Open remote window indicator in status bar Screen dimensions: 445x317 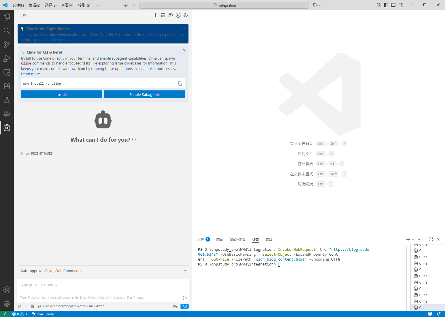click(5, 314)
